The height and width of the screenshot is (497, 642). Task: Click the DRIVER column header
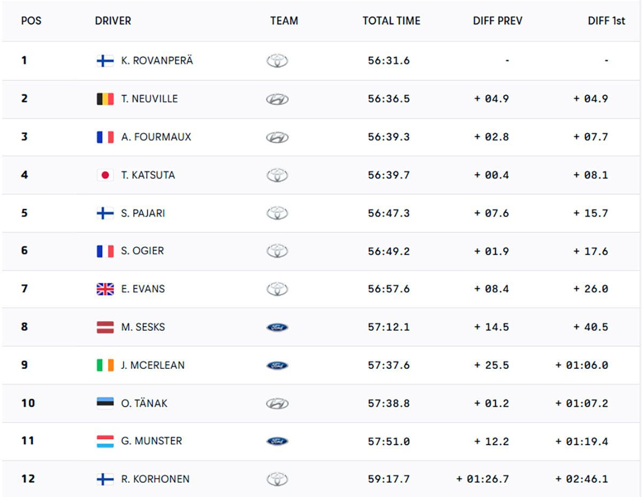tap(113, 21)
